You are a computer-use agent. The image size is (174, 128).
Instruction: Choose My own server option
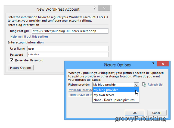tap(116, 95)
